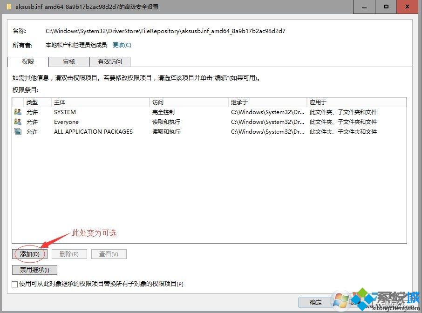Click the inherited path in the Everyone row
The height and width of the screenshot is (313, 422).
(267, 122)
